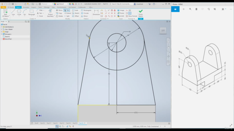This screenshot has width=234, height=131.
Task: Choose the Rotate tool
Action: pos(59,16)
